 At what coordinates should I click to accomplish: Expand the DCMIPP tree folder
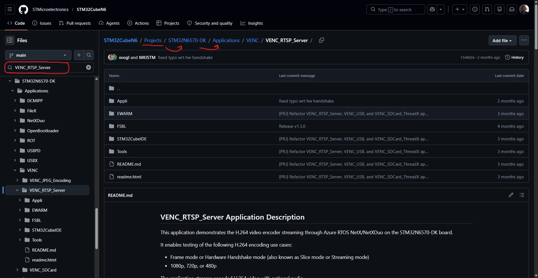(x=15, y=101)
